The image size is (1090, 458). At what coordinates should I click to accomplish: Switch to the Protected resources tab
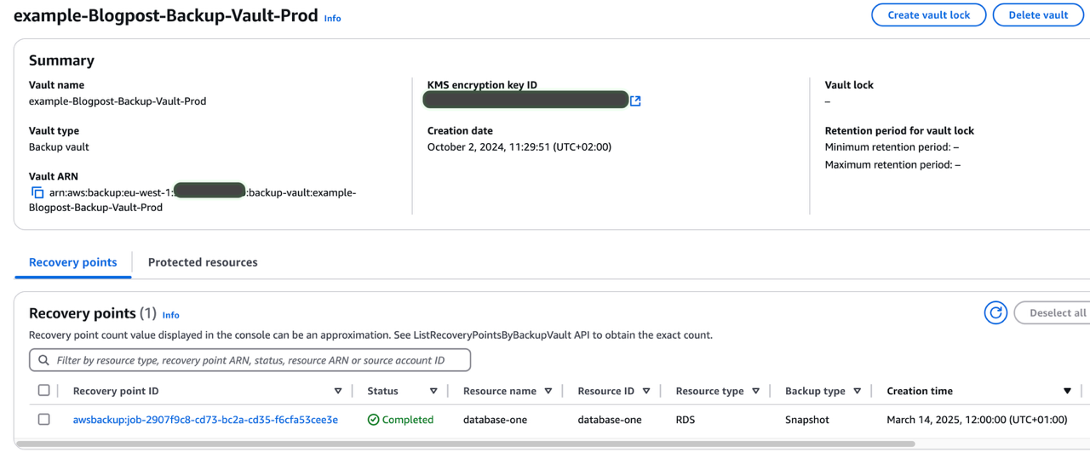tap(203, 262)
